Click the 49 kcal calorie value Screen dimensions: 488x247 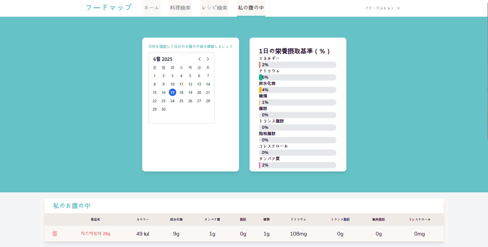point(143,234)
